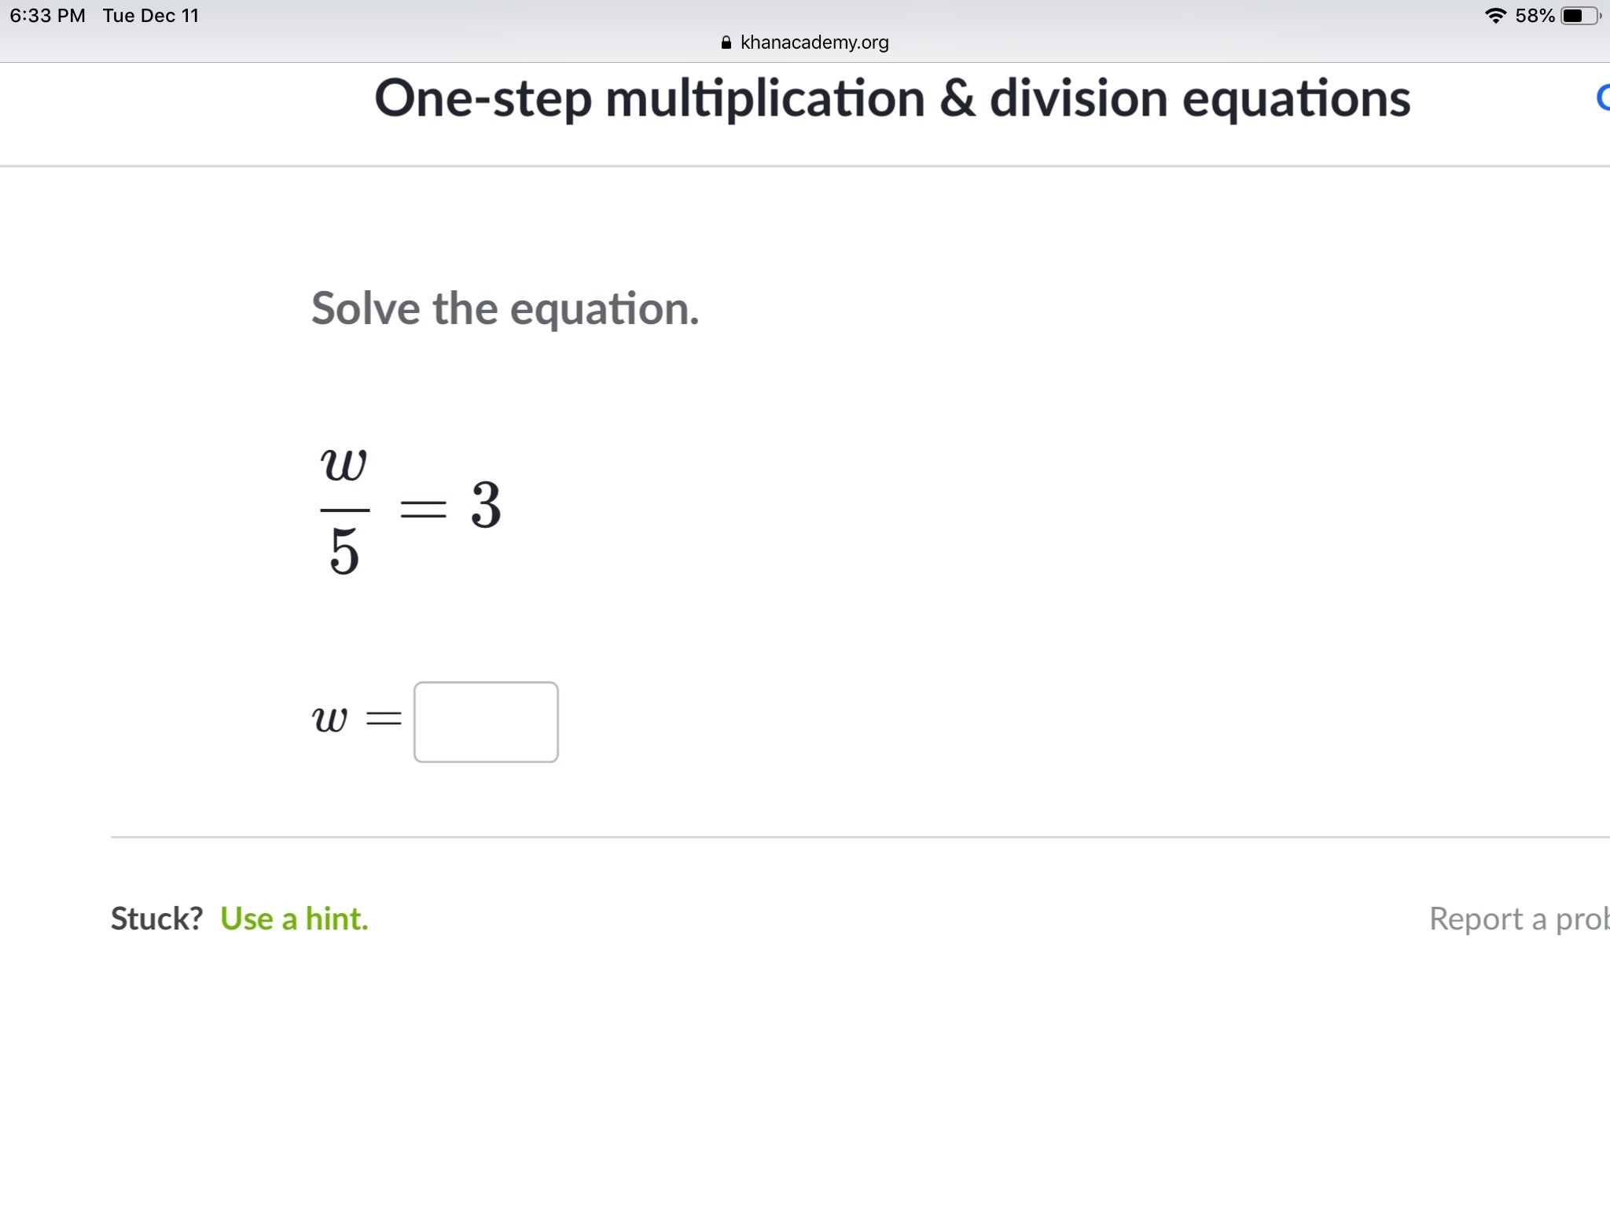
Task: Tap the 6:33 PM clock
Action: coord(47,16)
